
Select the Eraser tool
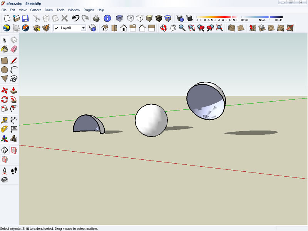[14, 49]
